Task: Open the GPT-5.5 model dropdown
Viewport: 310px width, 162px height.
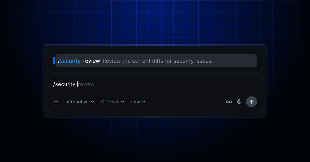Action: 112,102
